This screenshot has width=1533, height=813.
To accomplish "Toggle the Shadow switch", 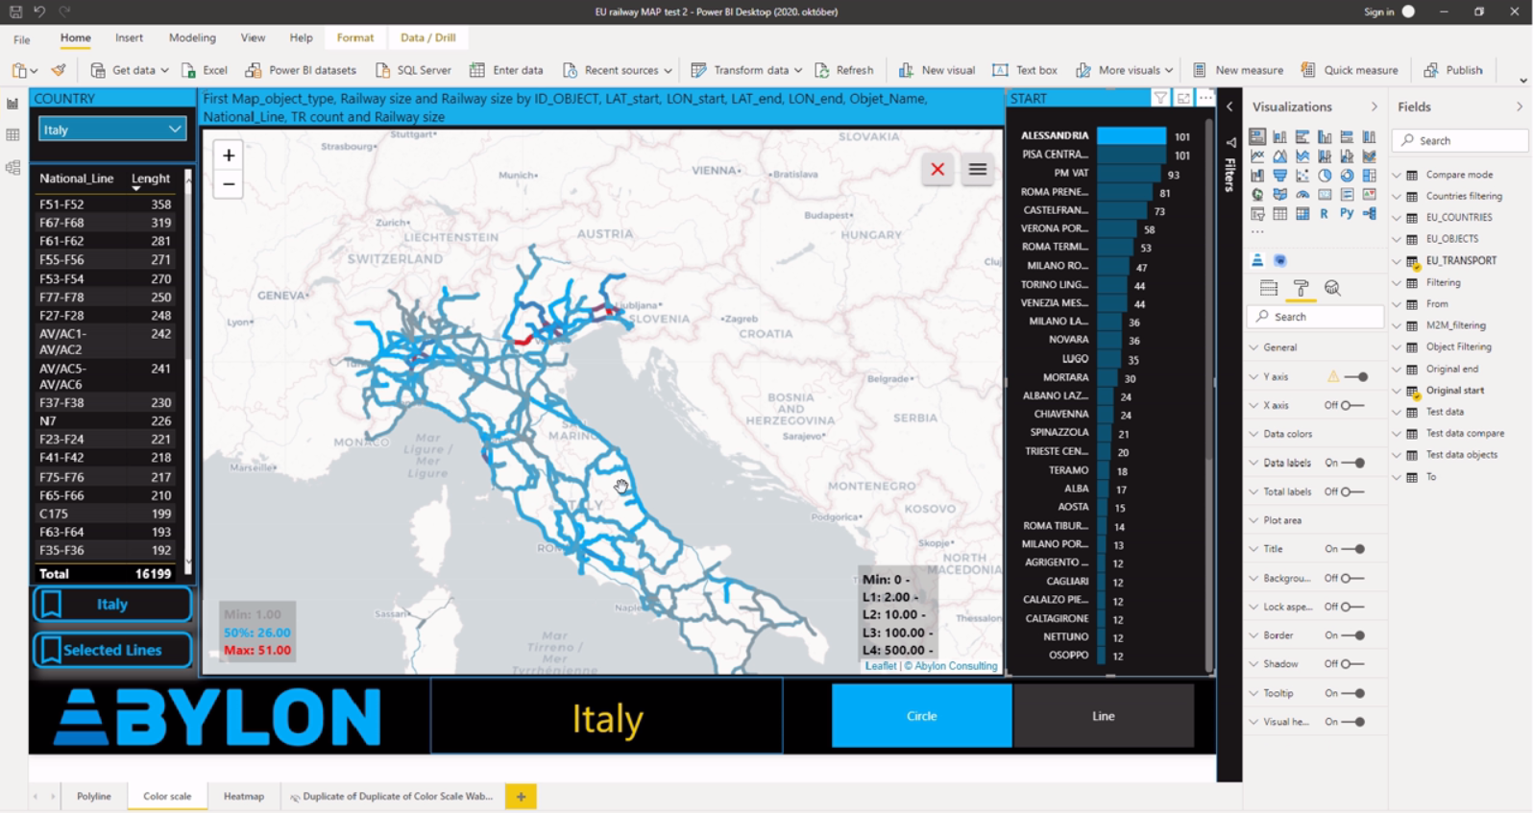I will point(1352,664).
